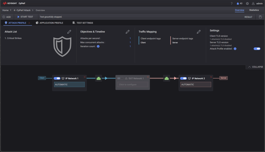Open the Statistics view tab

tap(254, 10)
